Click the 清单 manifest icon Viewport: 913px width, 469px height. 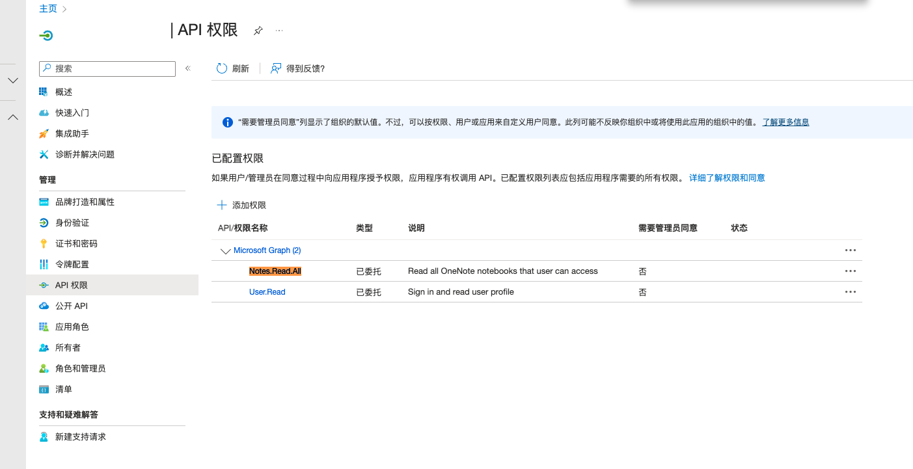44,389
